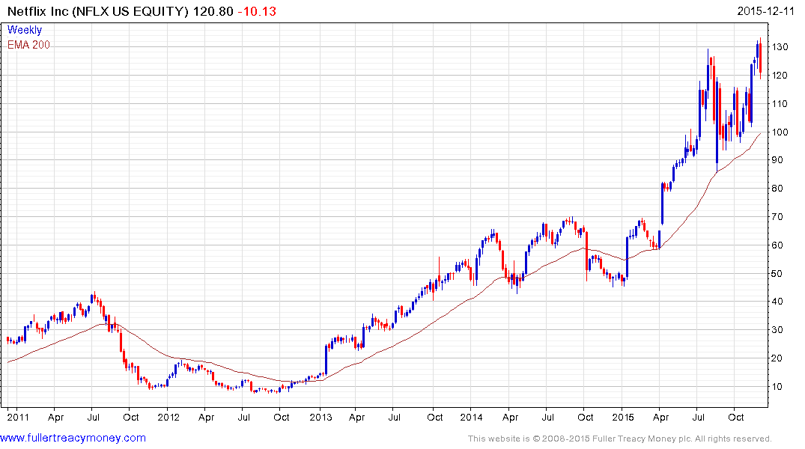The image size is (805, 449).
Task: Click the 2012 time axis label
Action: click(168, 417)
